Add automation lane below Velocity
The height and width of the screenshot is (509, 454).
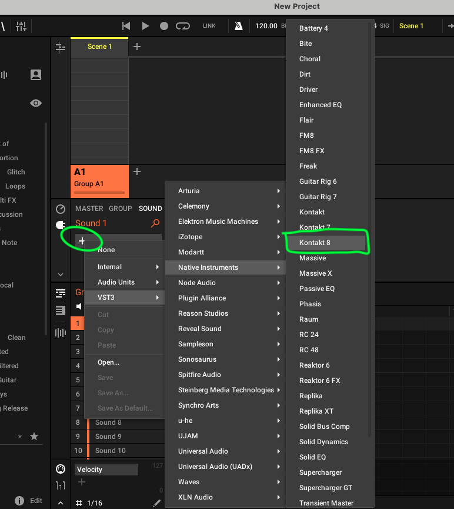pos(82,482)
